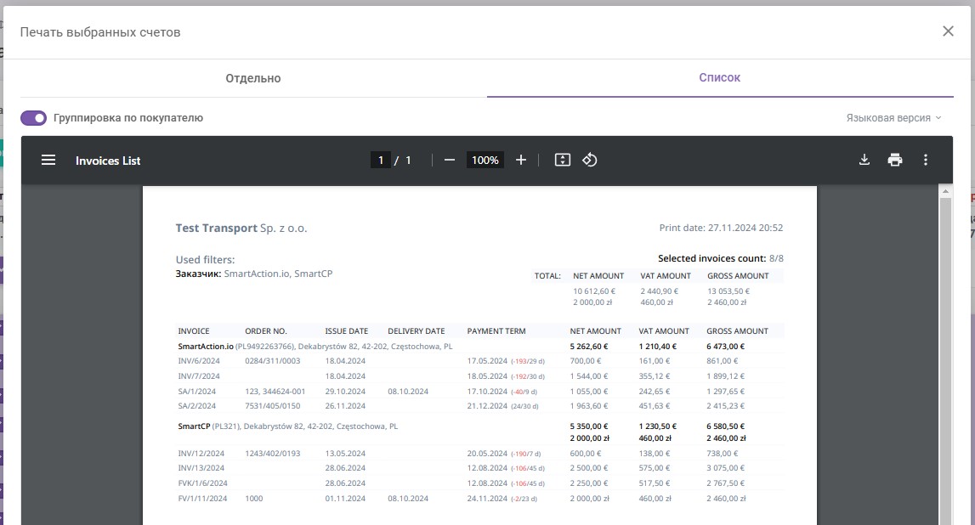Expand Языковая версия dropdown
The width and height of the screenshot is (975, 525).
coord(893,118)
